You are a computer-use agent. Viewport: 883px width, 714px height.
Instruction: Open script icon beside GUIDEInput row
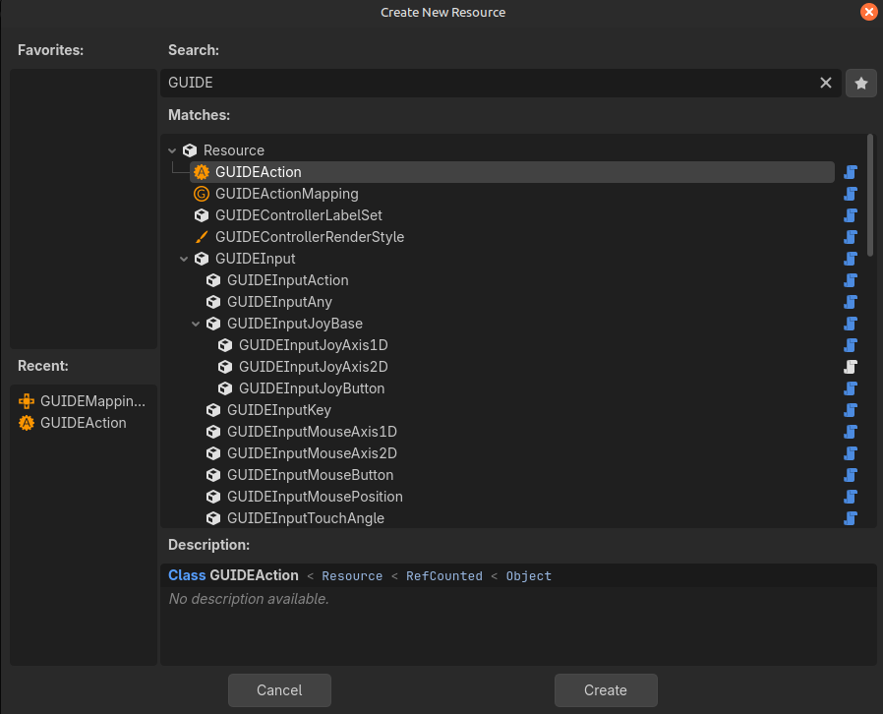coord(851,259)
